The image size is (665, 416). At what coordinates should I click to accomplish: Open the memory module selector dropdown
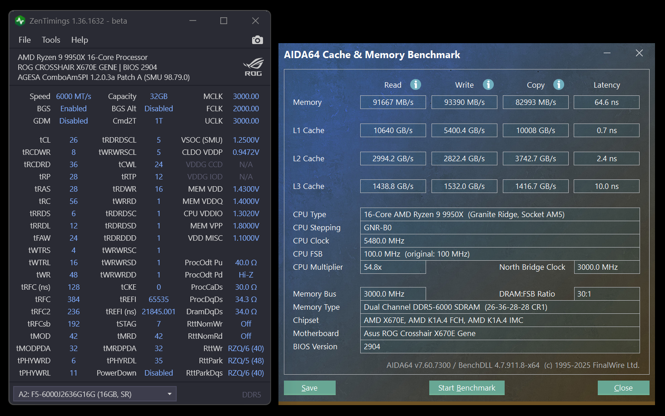click(94, 394)
